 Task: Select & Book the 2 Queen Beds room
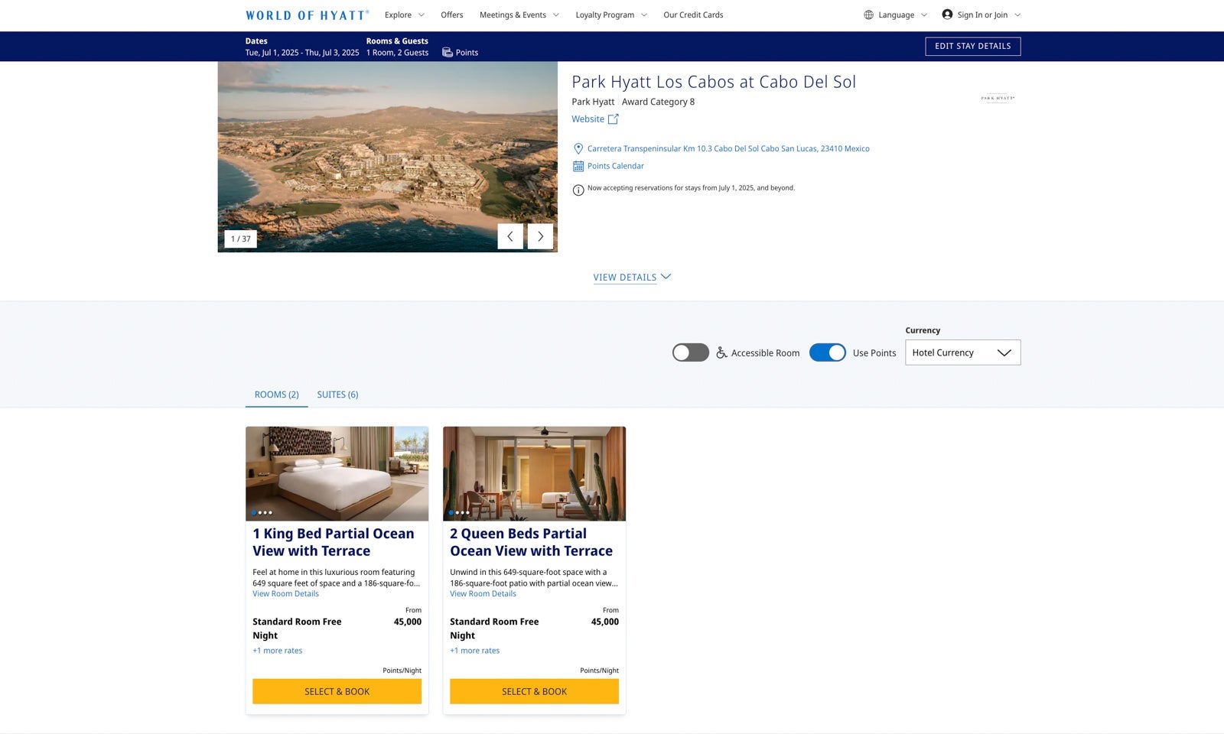pos(535,692)
